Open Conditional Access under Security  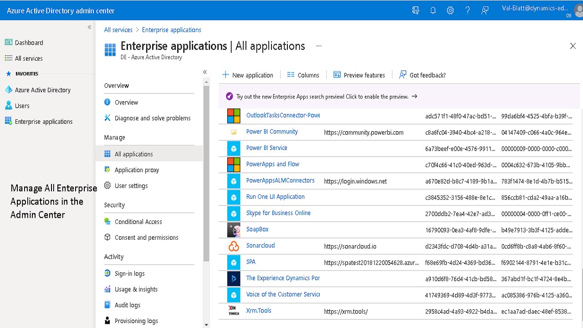pyautogui.click(x=138, y=222)
